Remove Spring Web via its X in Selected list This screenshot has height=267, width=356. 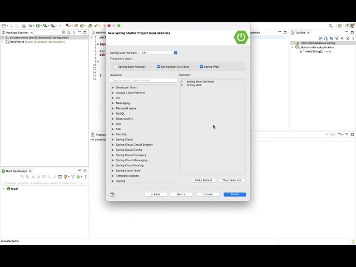coord(182,85)
